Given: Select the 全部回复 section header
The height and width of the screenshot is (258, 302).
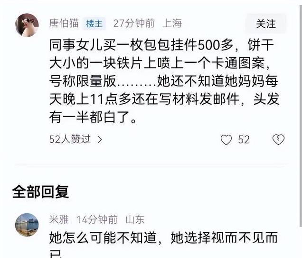Looking at the screenshot, I should (40, 191).
